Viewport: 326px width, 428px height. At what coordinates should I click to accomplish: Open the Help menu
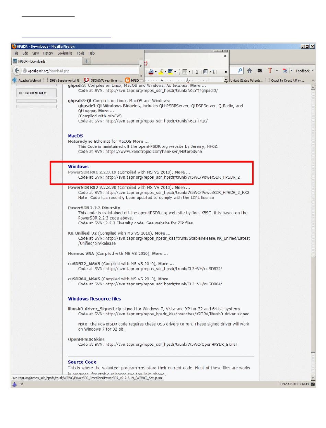[91, 53]
